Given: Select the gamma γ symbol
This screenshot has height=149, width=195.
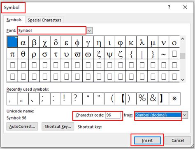Looking at the screenshot, I should pyautogui.click(x=88, y=42).
